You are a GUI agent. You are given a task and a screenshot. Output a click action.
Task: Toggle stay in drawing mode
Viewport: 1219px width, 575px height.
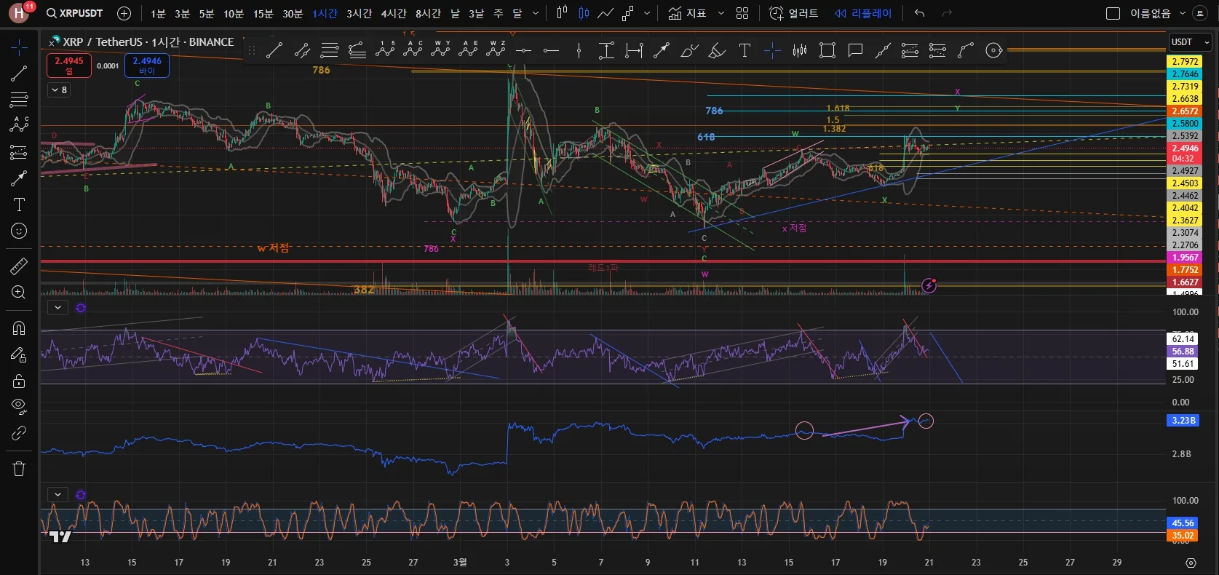coord(19,354)
